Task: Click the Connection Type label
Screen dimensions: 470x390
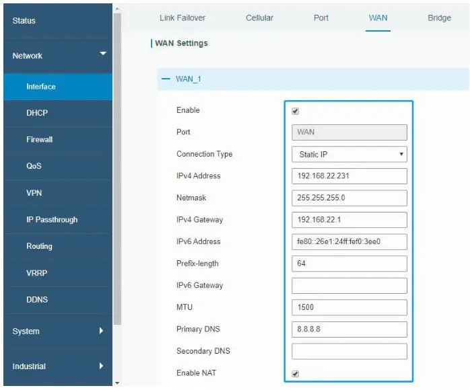Action: pyautogui.click(x=205, y=154)
